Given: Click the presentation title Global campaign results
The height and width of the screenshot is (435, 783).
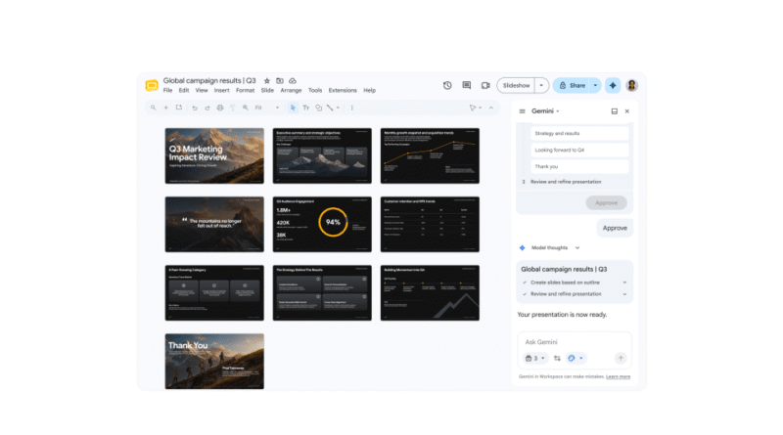Looking at the screenshot, I should coord(209,81).
